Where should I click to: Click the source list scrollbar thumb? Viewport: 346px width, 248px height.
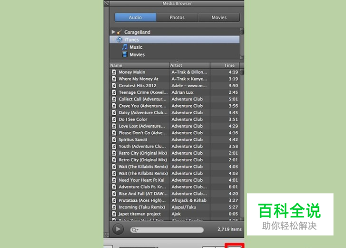coord(242,32)
